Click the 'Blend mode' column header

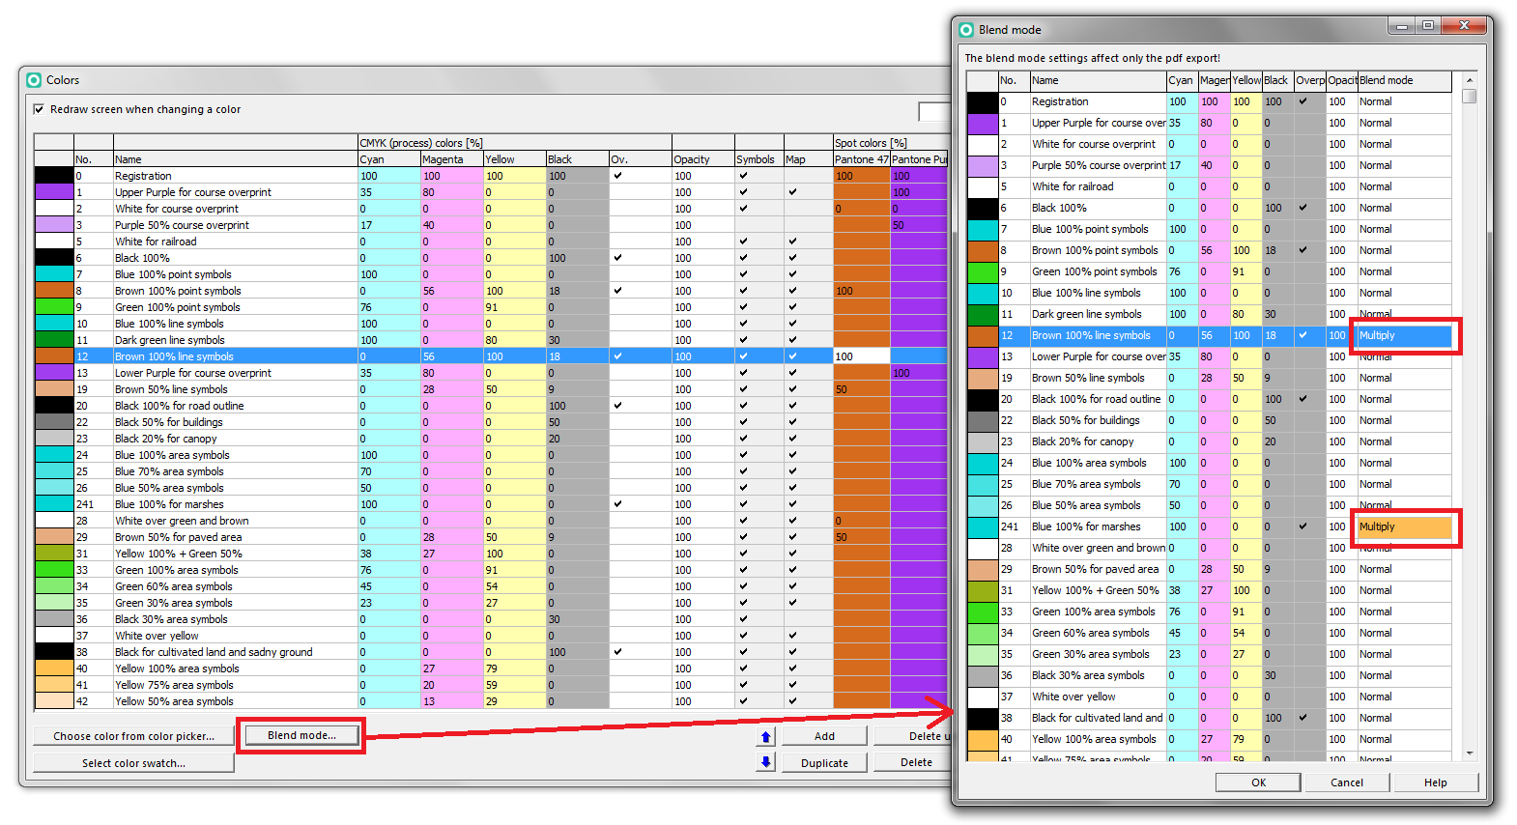(1404, 80)
